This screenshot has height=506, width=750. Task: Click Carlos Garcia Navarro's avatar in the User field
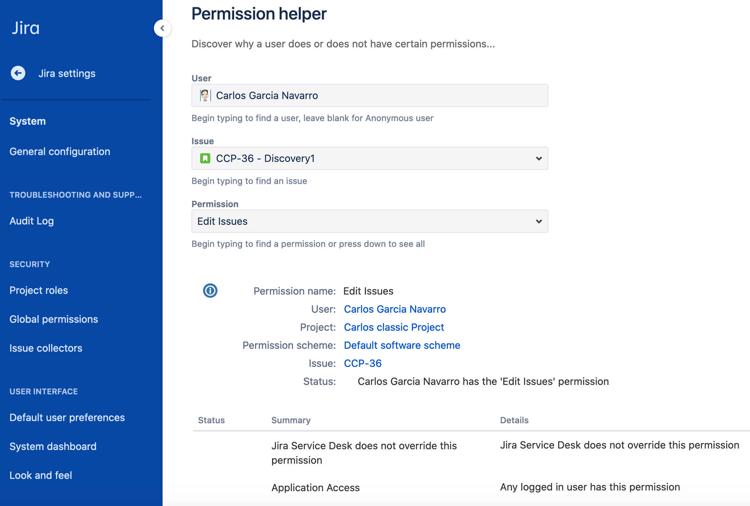(205, 95)
